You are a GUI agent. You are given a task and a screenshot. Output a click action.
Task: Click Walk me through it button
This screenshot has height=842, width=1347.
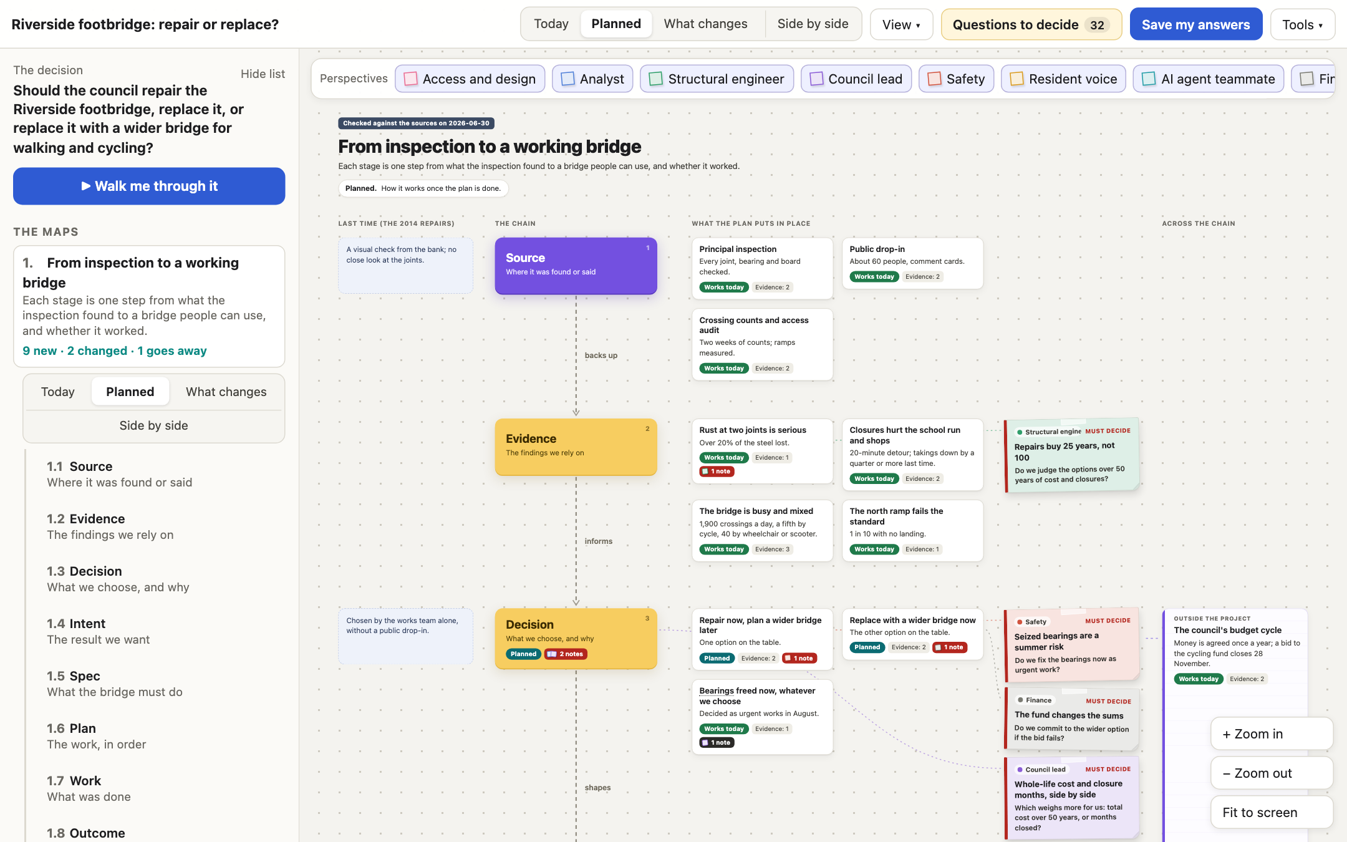(x=149, y=186)
